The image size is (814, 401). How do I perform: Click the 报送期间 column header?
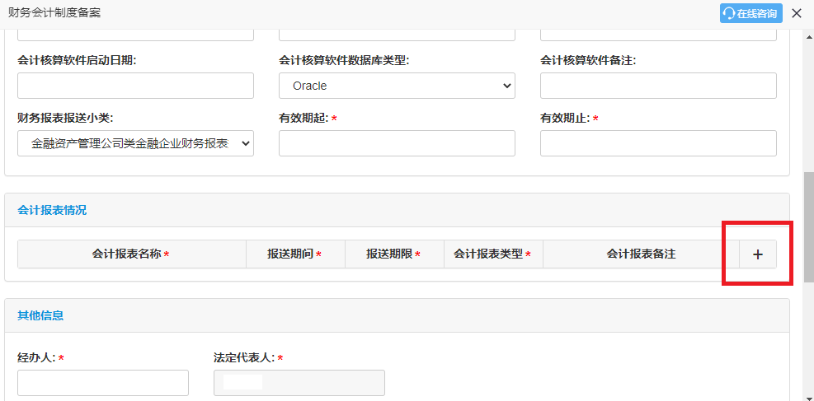point(295,254)
